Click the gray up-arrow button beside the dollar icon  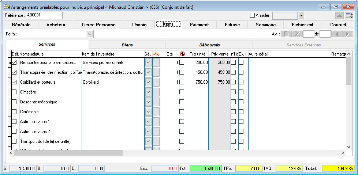pos(339,16)
